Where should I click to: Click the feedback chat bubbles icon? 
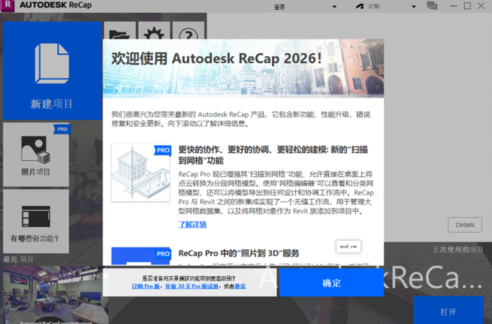point(432,5)
